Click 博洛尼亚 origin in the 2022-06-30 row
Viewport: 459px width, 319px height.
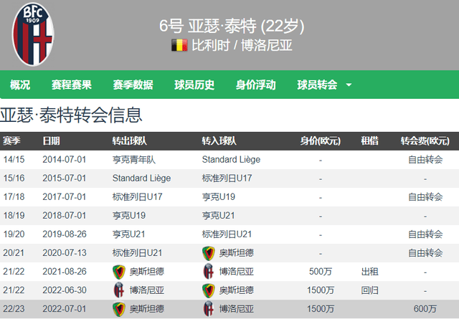(x=146, y=290)
